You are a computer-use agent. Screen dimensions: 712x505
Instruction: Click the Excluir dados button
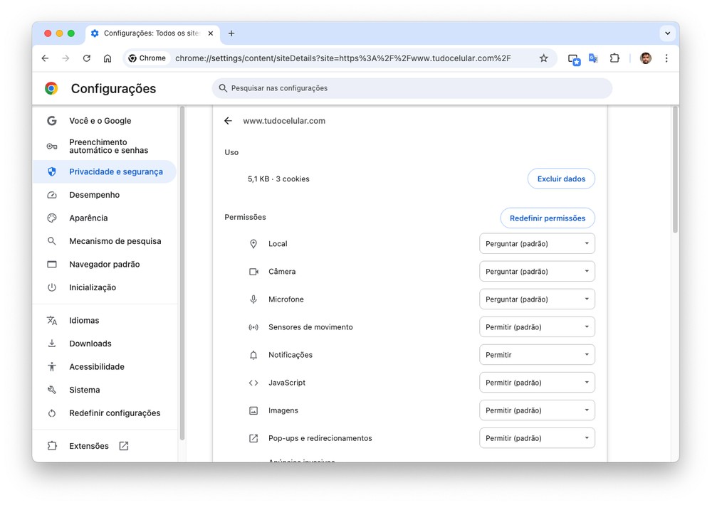point(561,179)
